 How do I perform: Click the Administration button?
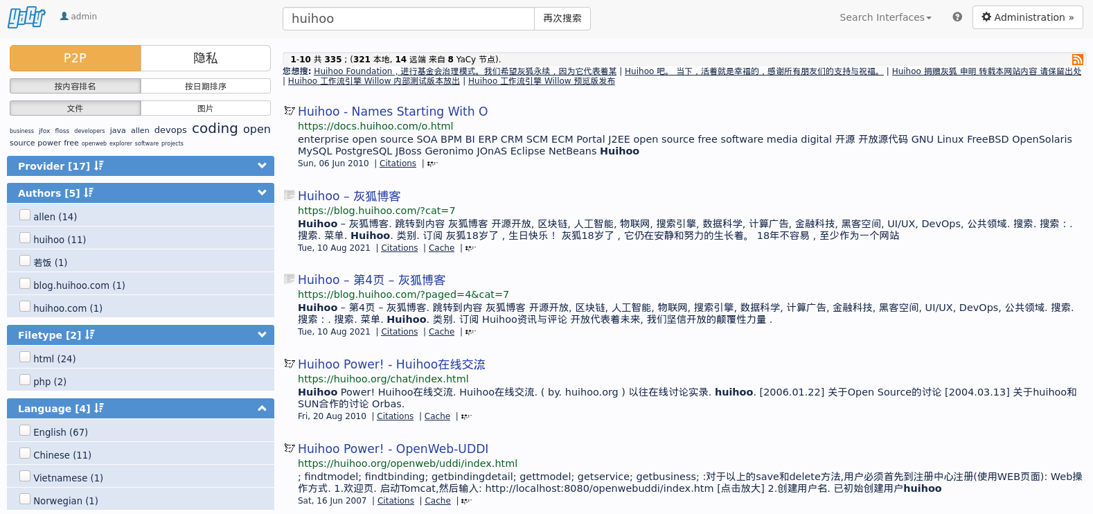(x=1027, y=17)
